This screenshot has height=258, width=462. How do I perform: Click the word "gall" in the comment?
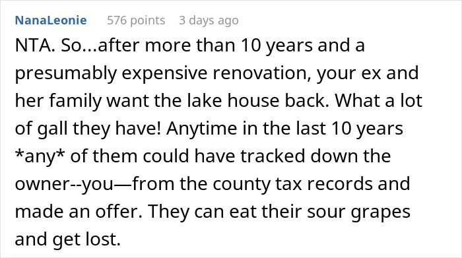click(x=54, y=129)
